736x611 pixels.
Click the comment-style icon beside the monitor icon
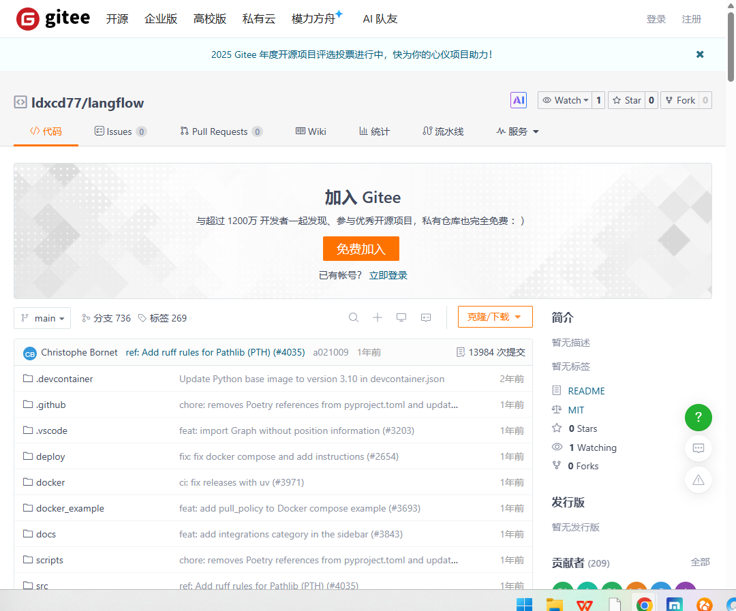click(x=426, y=317)
